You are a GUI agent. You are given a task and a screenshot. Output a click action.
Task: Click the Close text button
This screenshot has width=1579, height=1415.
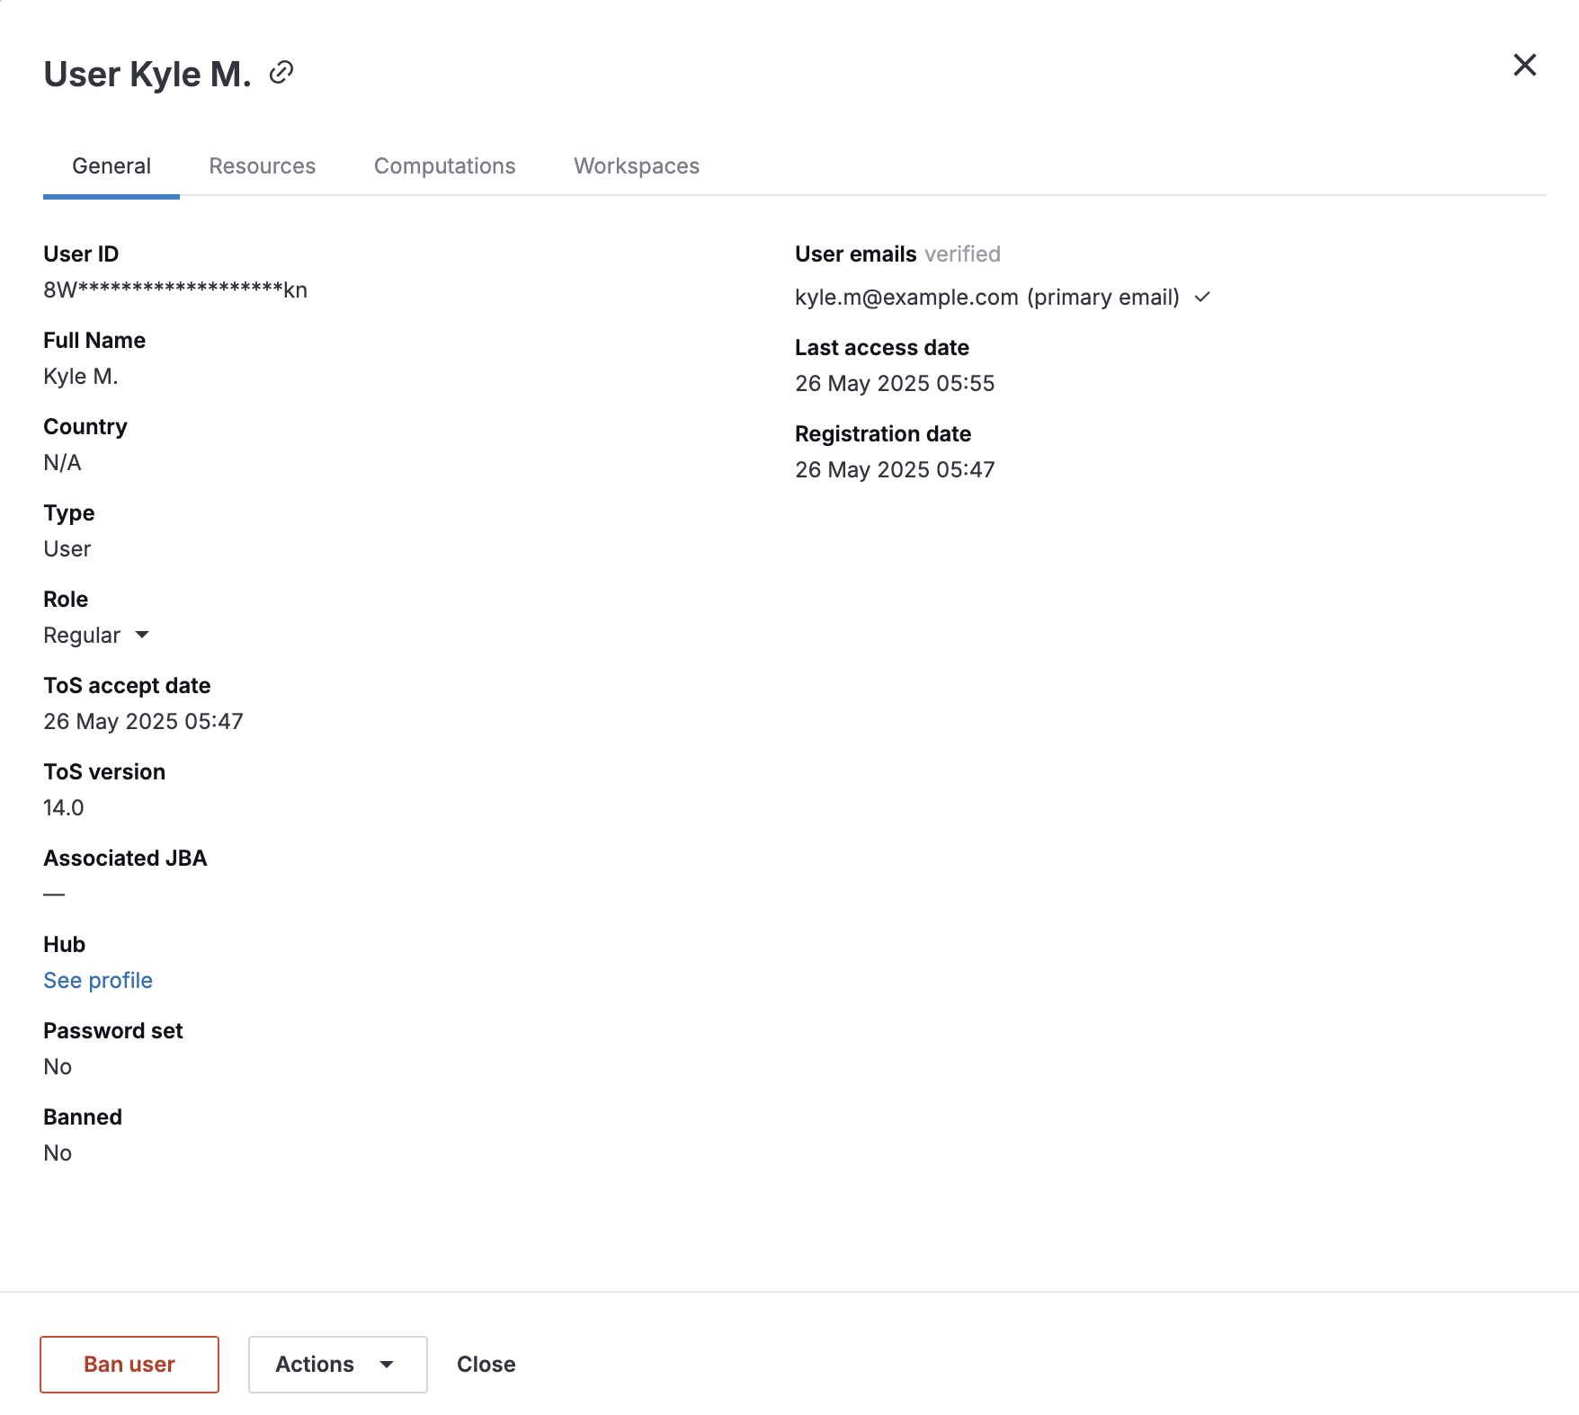(486, 1364)
